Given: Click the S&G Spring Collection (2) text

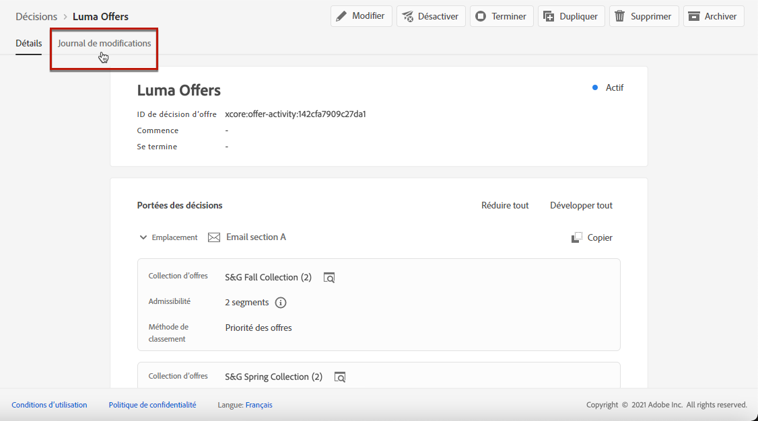Looking at the screenshot, I should point(273,377).
